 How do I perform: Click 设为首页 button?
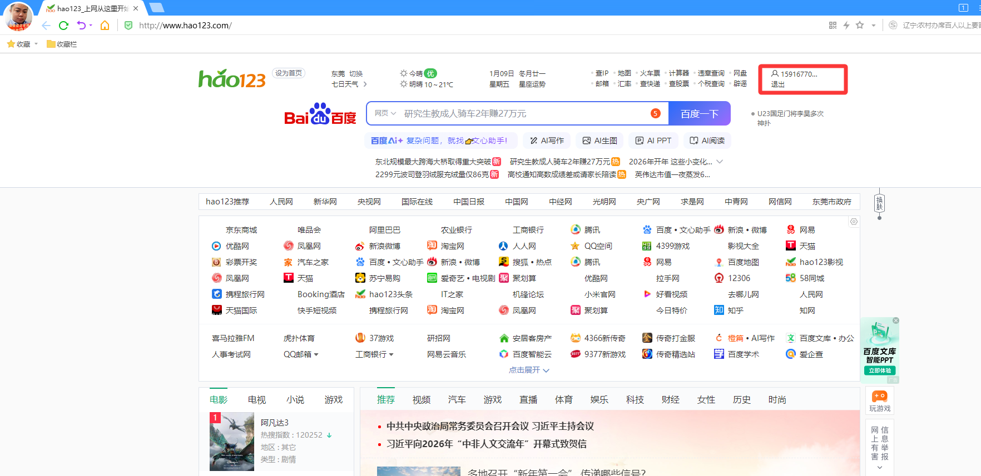point(289,73)
